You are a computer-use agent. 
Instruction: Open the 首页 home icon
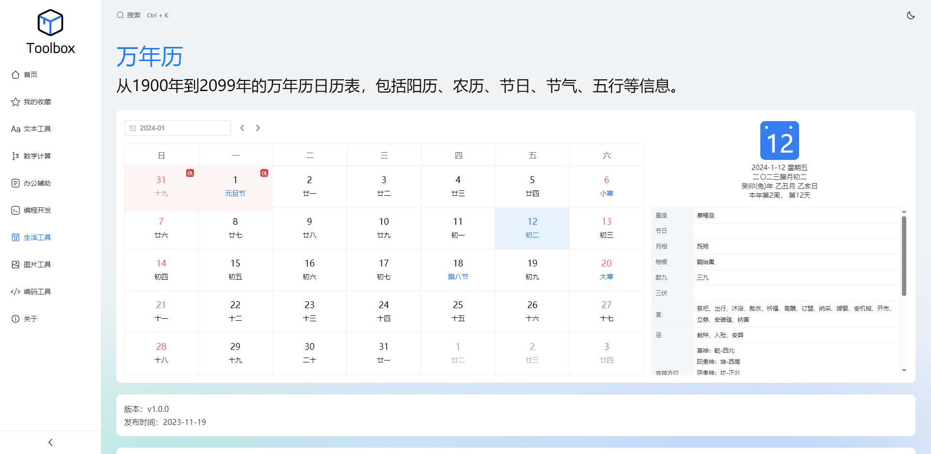coord(16,75)
